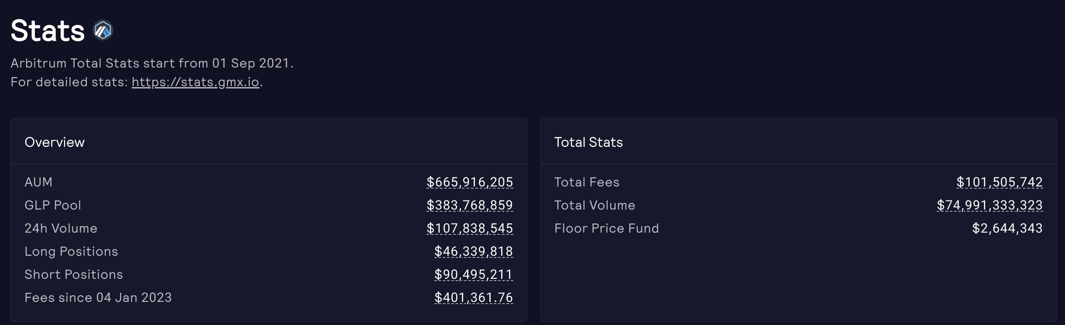Click the Fees since 04 Jan 2023 label
The height and width of the screenshot is (325, 1065).
point(98,298)
